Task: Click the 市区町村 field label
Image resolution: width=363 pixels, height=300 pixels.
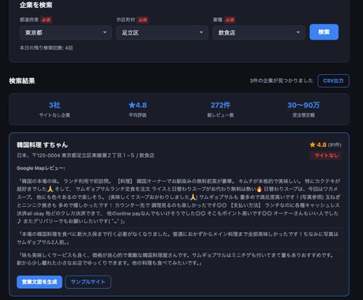Action: (125, 20)
